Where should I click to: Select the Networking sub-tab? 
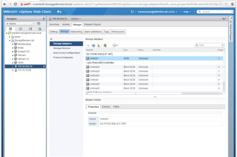click(76, 32)
